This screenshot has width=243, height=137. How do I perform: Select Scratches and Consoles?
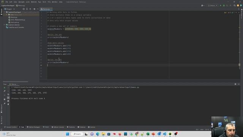tap(15, 27)
